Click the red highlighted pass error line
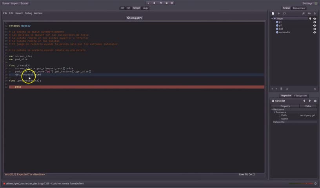This screenshot has height=188, width=320. 136,87
